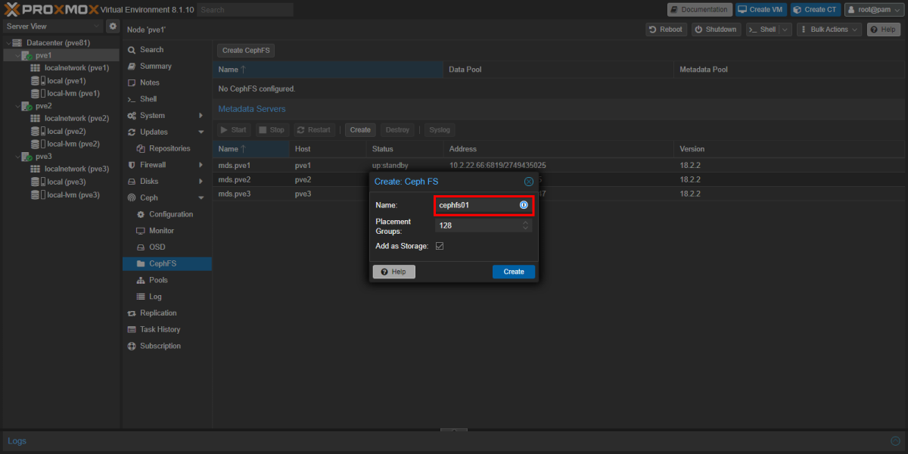Collapse the Ceph submenu arrow
The width and height of the screenshot is (908, 454).
point(201,198)
